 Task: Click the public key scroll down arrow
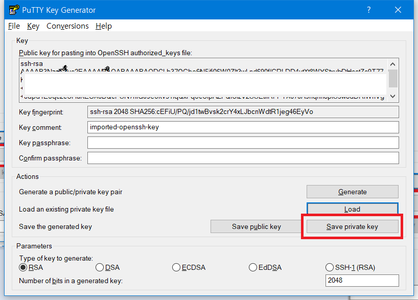pyautogui.click(x=392, y=96)
